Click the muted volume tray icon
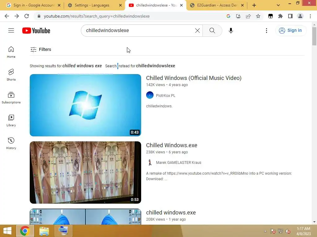Image resolution: width=317 pixels, height=237 pixels. [x=288, y=231]
